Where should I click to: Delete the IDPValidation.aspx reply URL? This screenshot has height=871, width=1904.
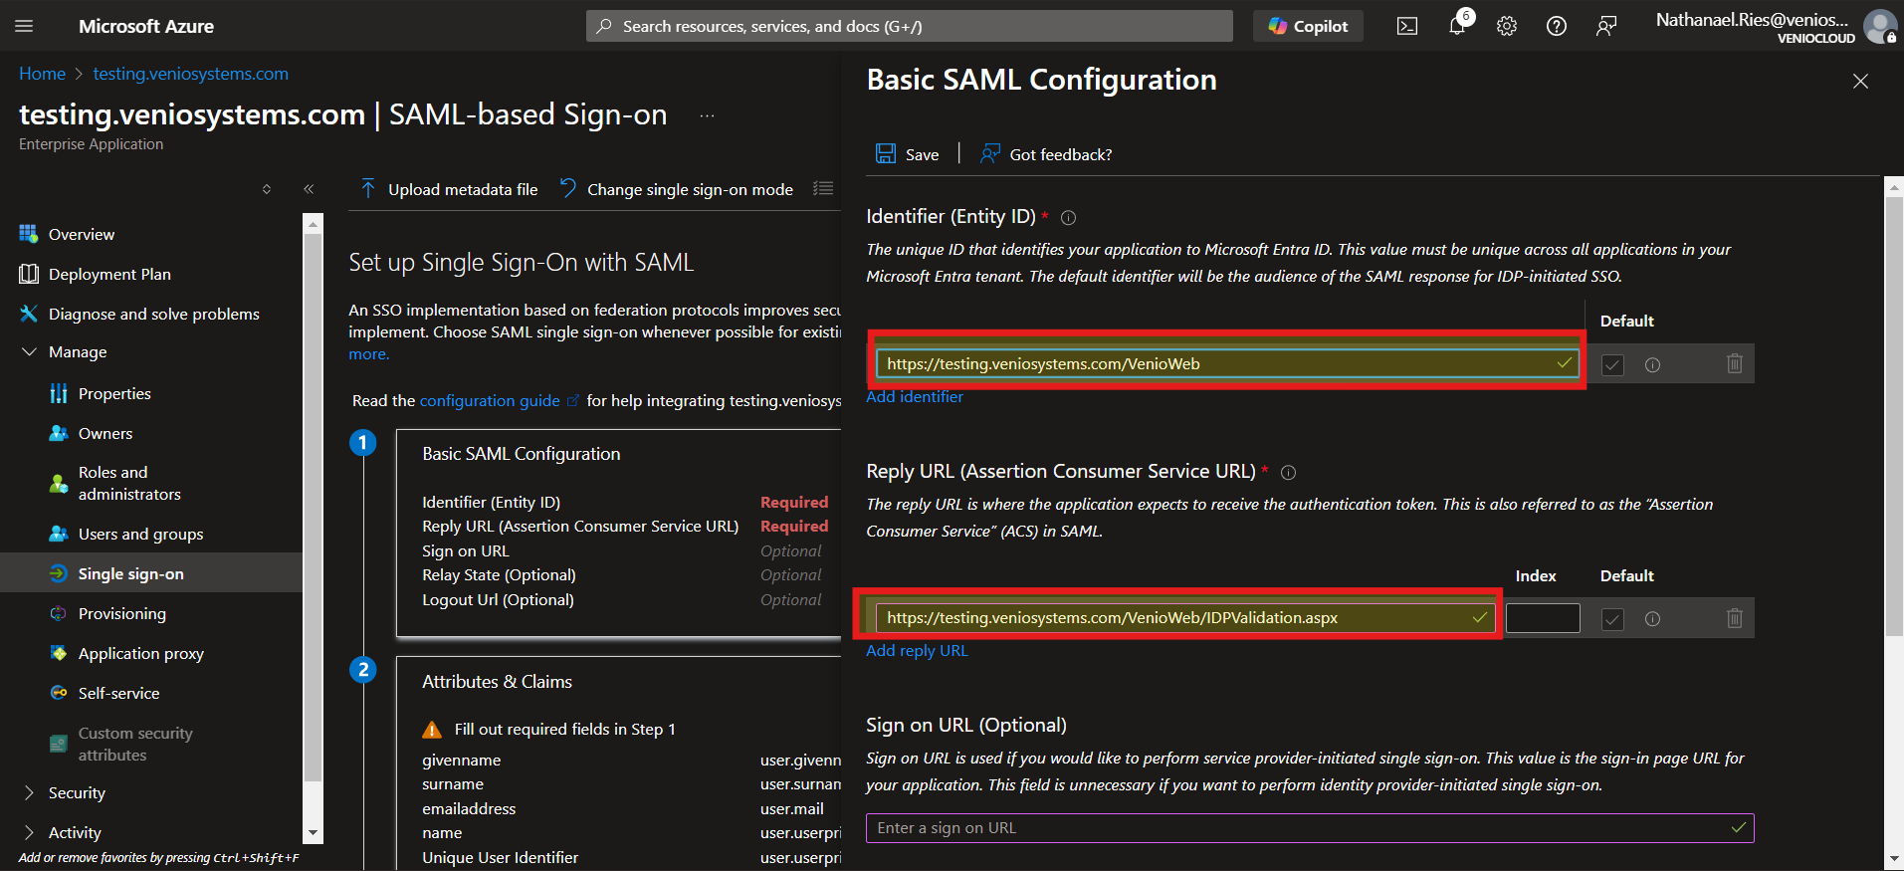coord(1734,618)
